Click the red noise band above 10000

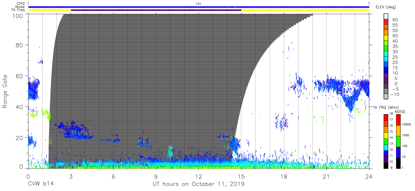click(x=398, y=120)
